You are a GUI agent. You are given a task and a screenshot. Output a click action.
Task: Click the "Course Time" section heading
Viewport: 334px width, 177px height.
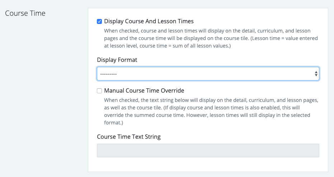point(25,13)
